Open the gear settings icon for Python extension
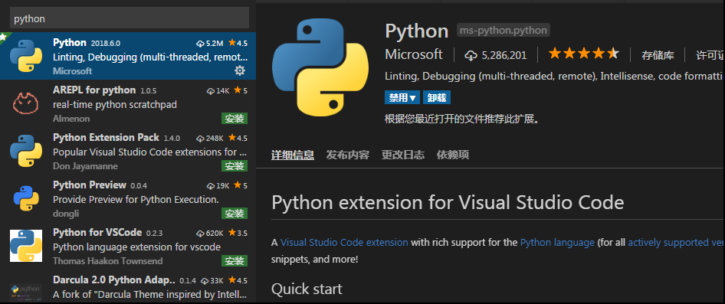 tap(240, 70)
